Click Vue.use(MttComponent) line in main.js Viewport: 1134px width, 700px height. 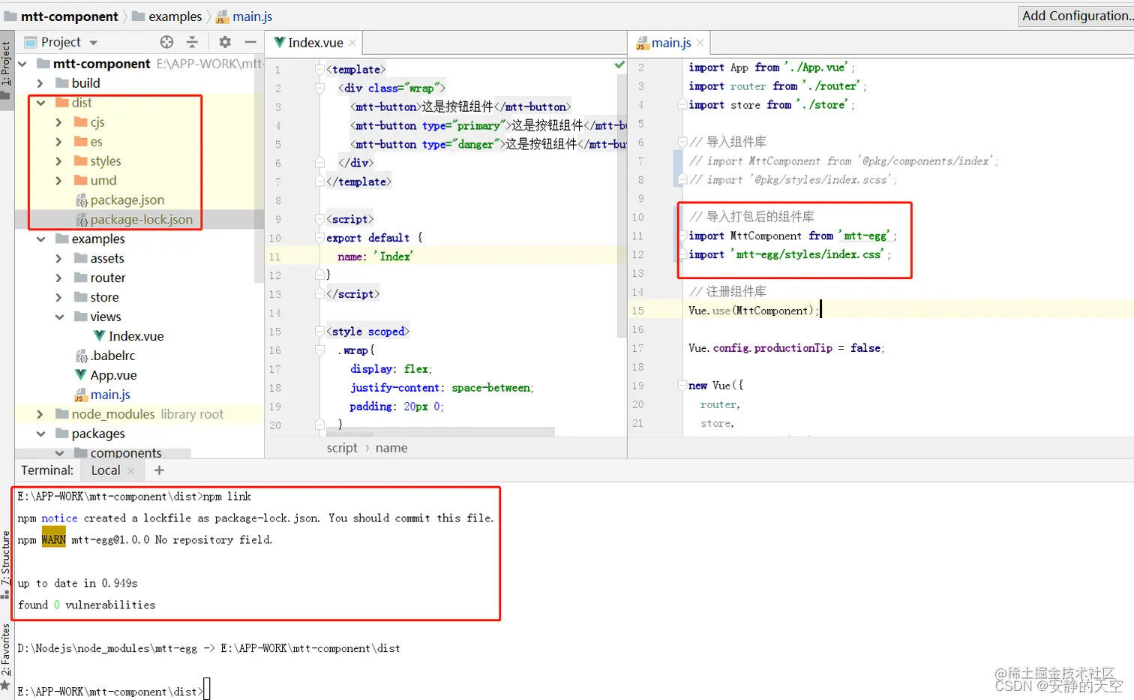753,311
